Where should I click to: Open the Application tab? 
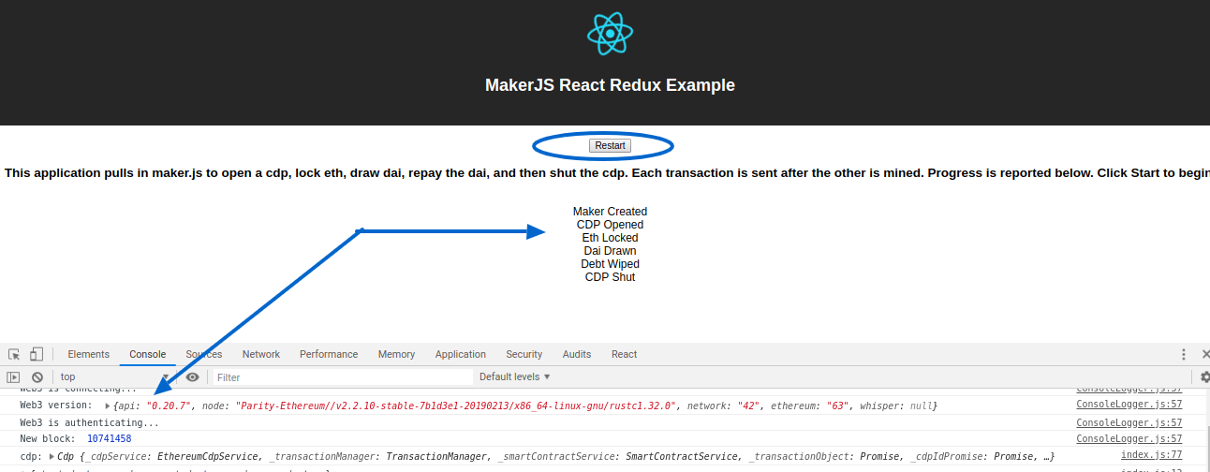(x=461, y=354)
